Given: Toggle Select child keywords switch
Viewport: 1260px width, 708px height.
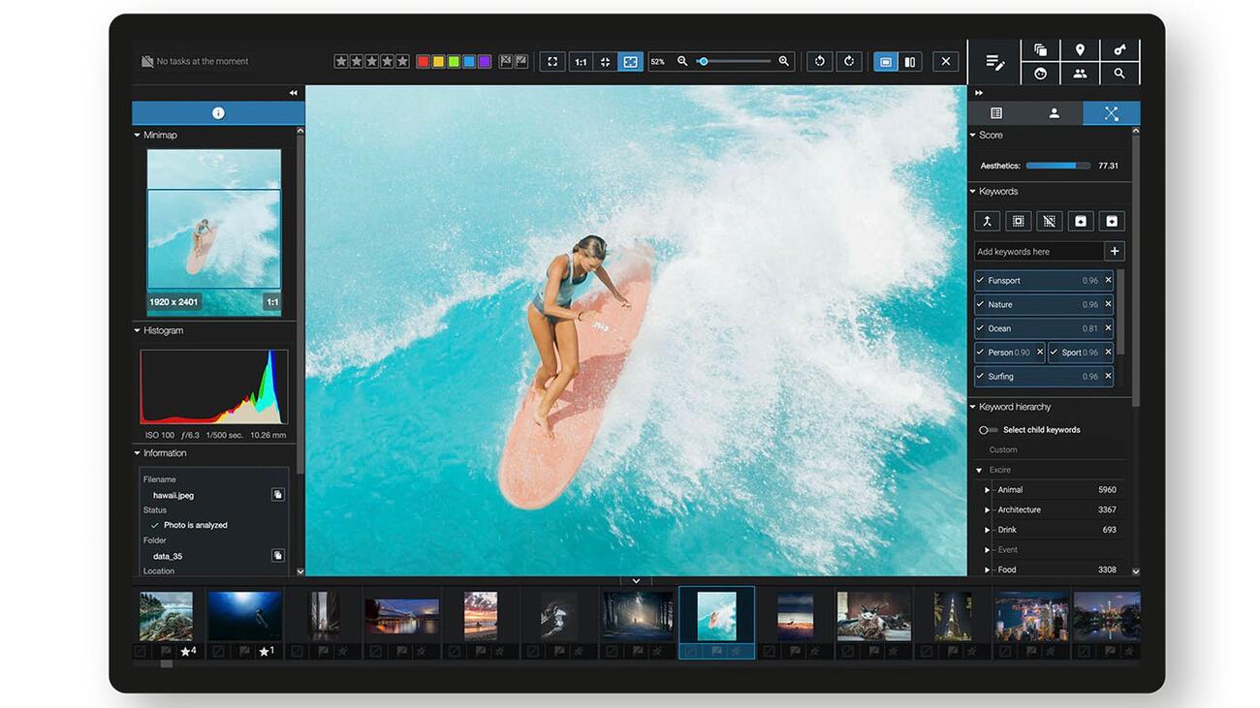Looking at the screenshot, I should (987, 430).
